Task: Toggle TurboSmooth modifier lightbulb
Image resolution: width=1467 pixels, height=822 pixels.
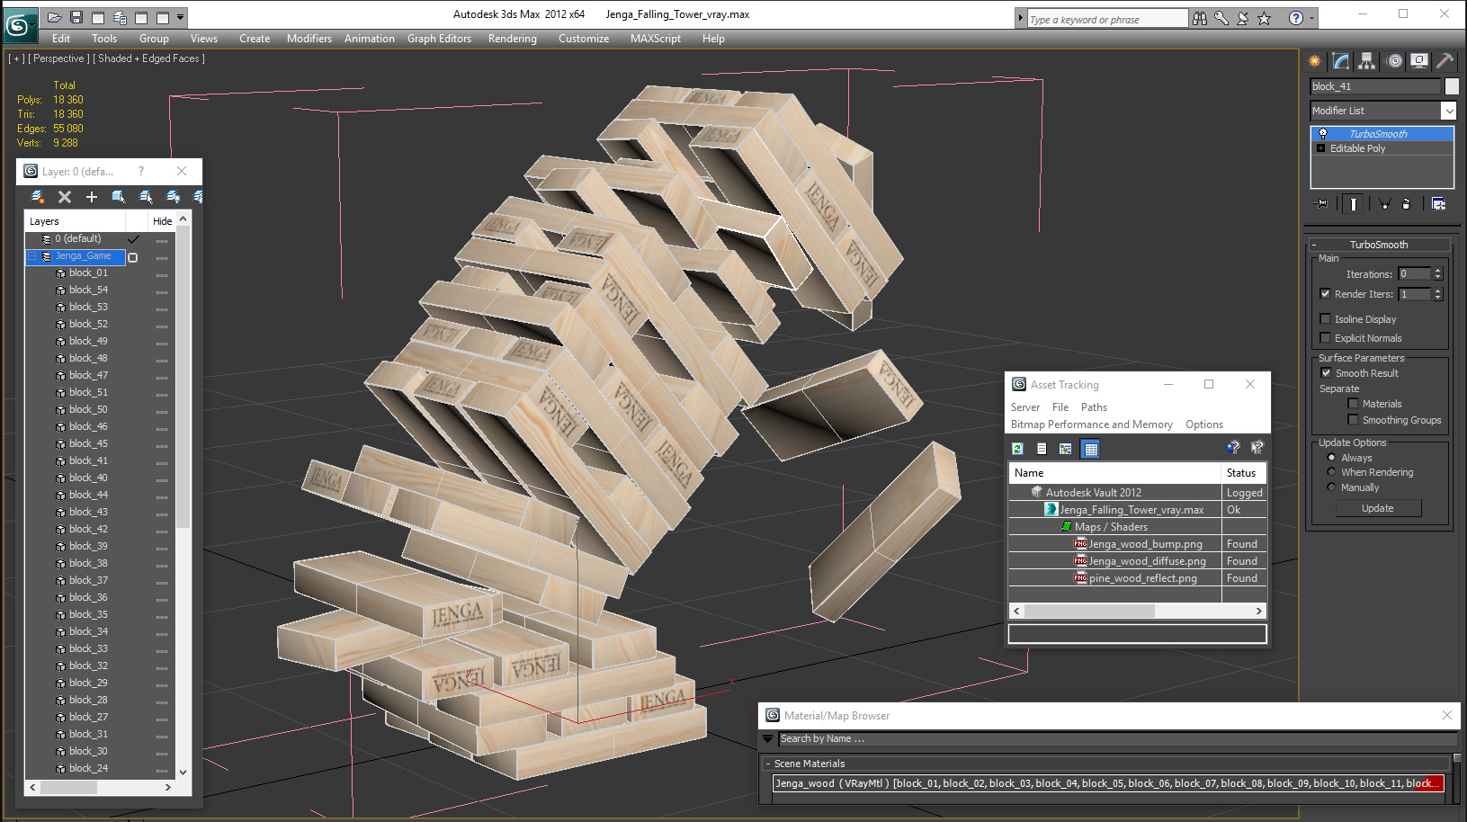Action: pyautogui.click(x=1323, y=134)
